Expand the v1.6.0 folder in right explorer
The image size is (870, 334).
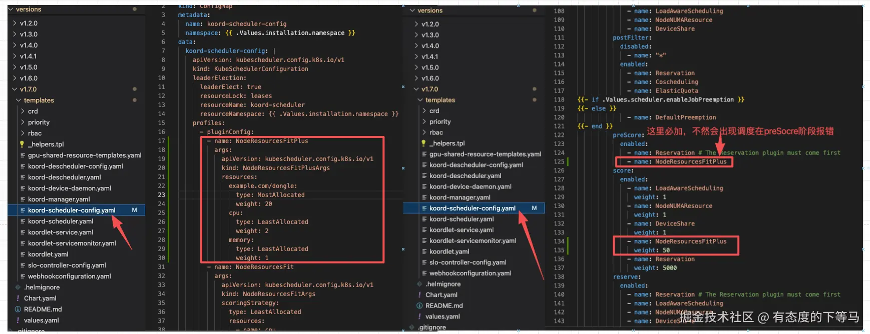[416, 78]
